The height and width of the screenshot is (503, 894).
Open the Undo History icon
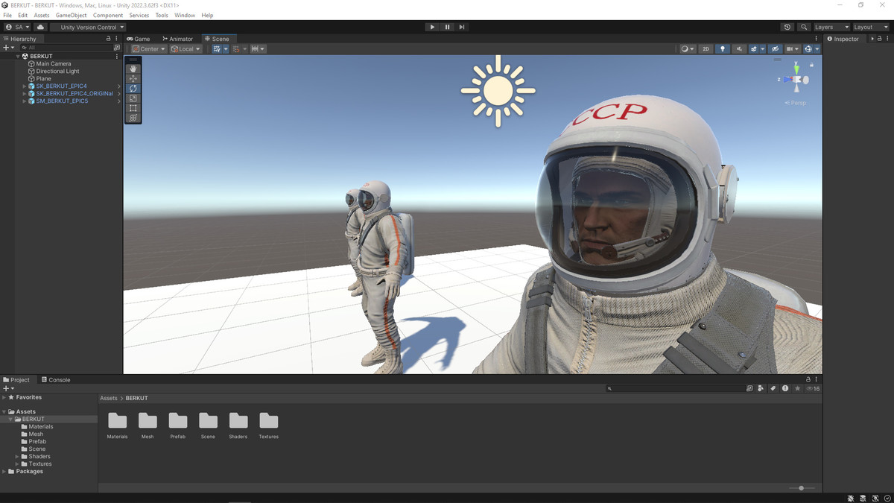787,27
